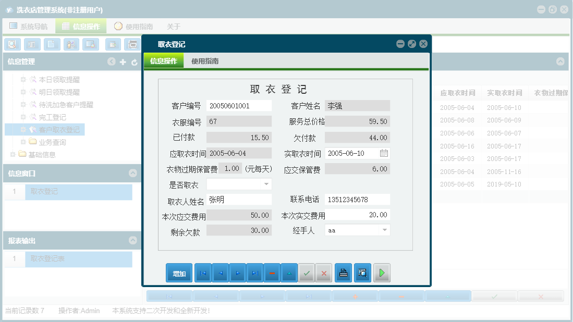
Task: Click the red minus delete record icon
Action: click(272, 273)
